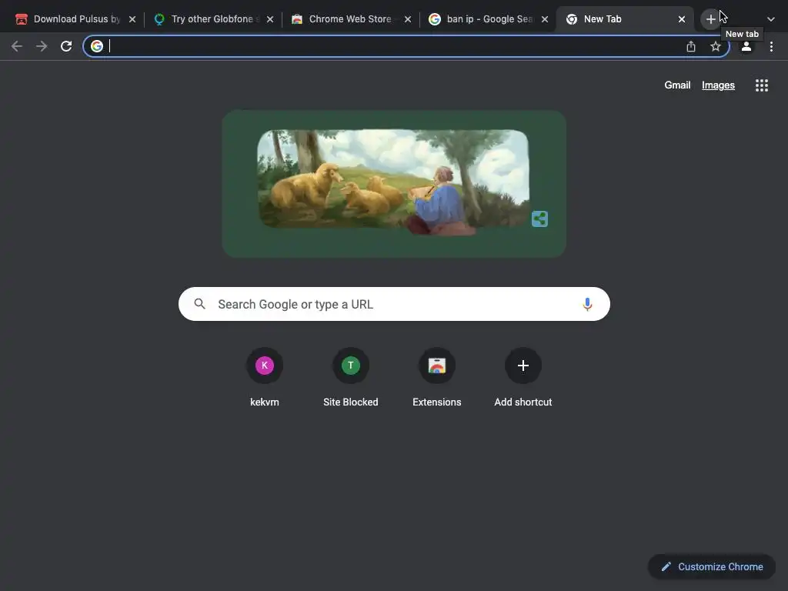This screenshot has width=788, height=591.
Task: Open Google Images link
Action: point(718,85)
